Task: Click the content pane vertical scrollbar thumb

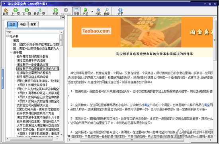Action: (215, 40)
